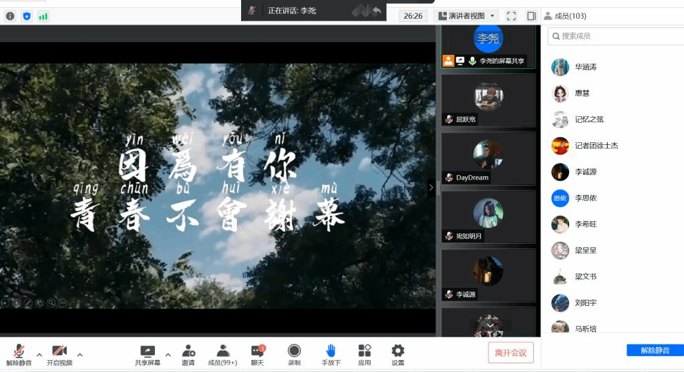The image size is (684, 372).
Task: Click blue 解除静音 button in members panel
Action: (x=654, y=351)
